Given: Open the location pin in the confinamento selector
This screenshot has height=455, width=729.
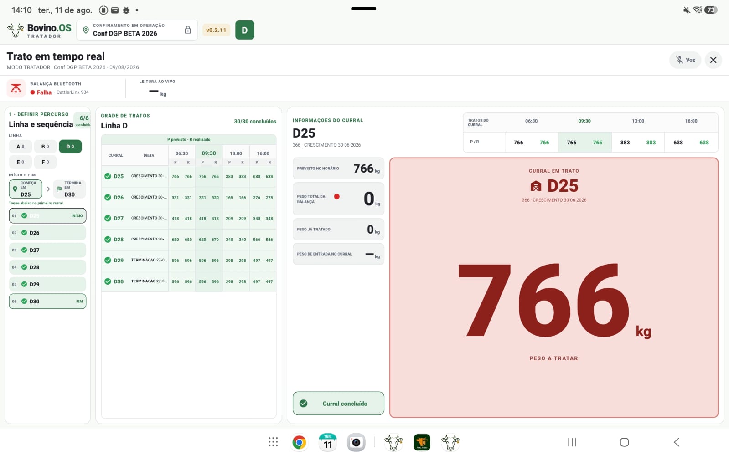Looking at the screenshot, I should 86,30.
